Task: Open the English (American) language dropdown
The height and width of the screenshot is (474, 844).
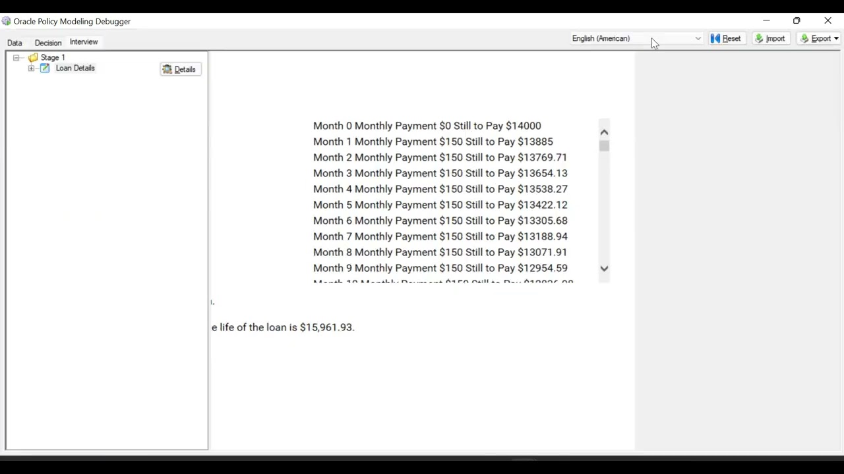Action: tap(637, 39)
